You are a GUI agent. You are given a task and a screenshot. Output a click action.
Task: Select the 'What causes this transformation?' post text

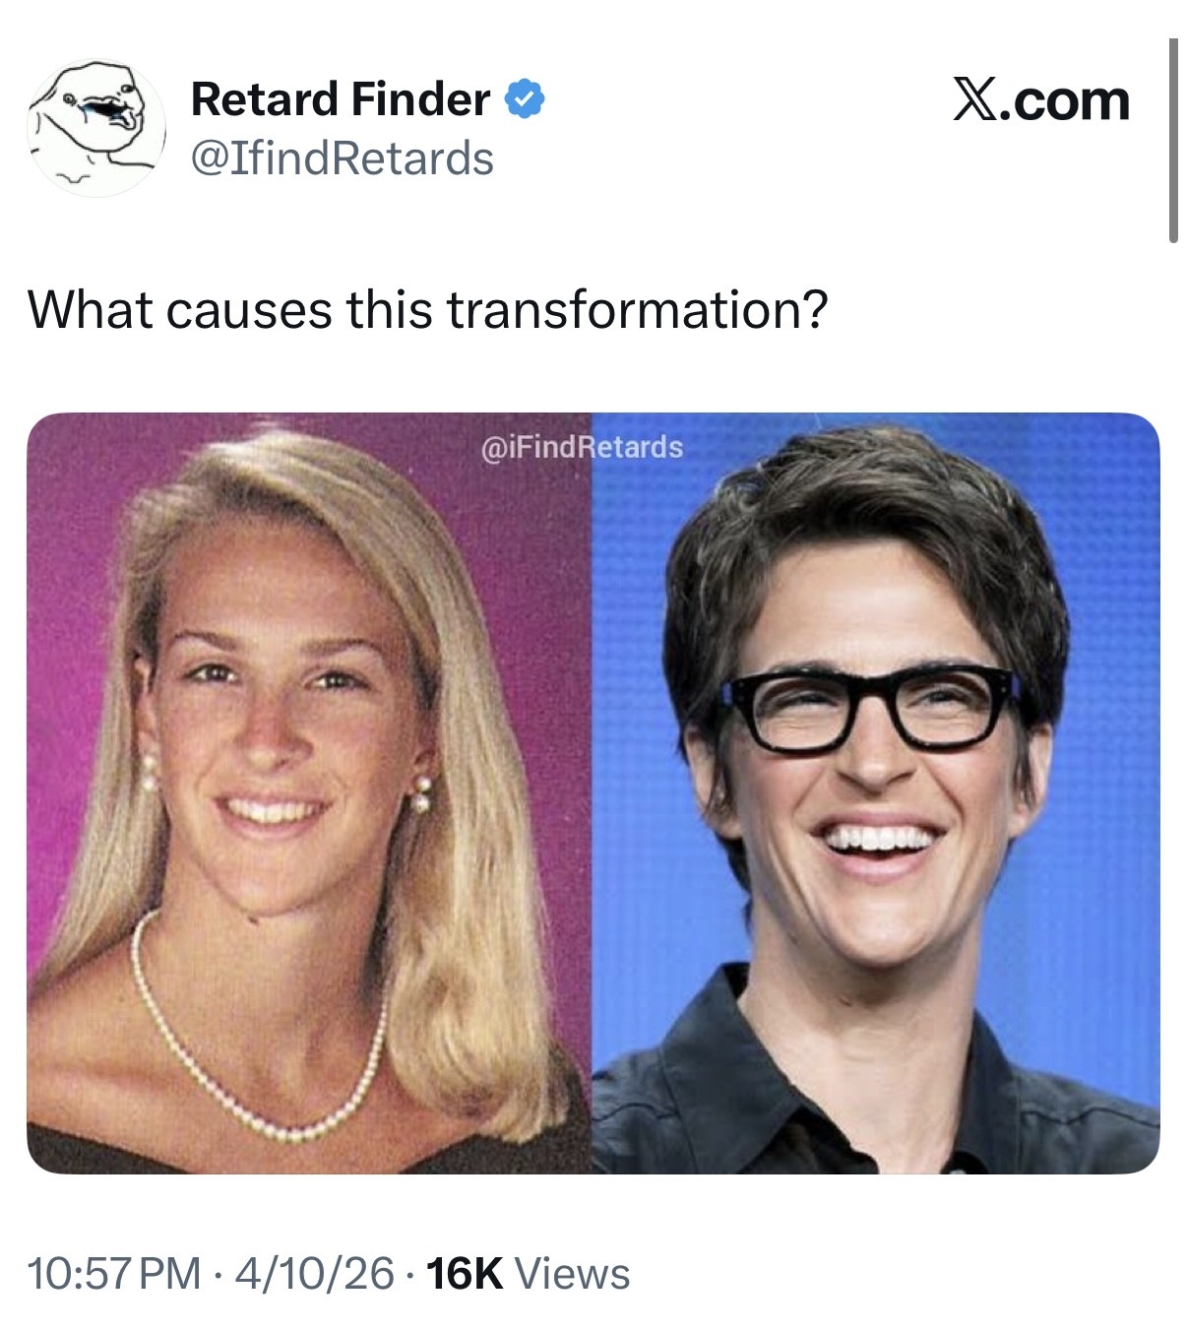point(428,309)
